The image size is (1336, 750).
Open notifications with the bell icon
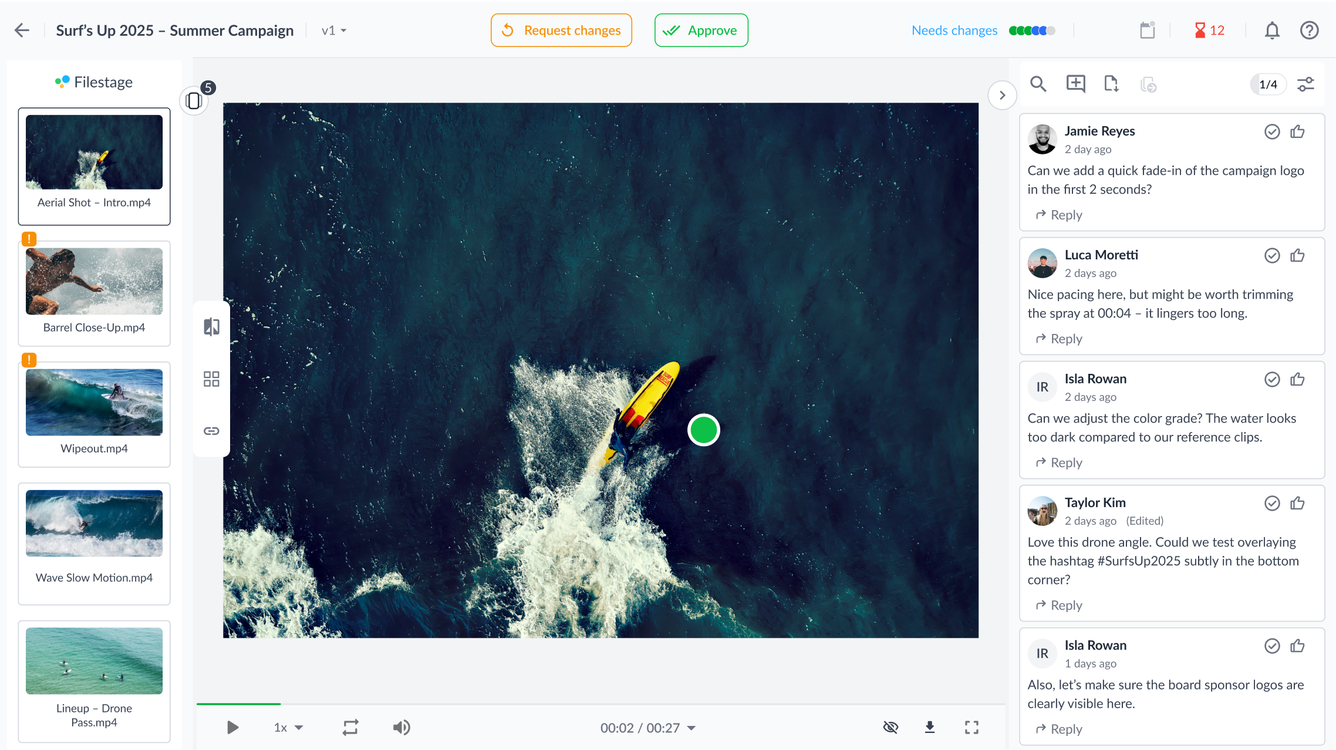(1271, 30)
